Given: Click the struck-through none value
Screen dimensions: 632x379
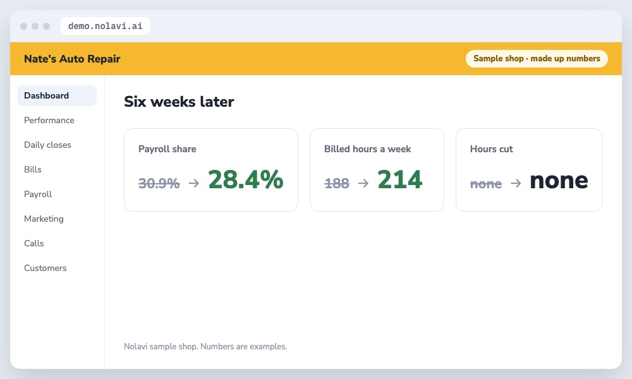Looking at the screenshot, I should click(x=485, y=184).
